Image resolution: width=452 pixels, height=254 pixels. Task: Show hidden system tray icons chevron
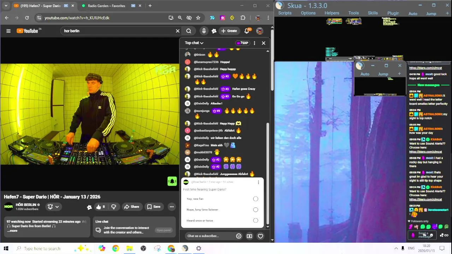[396, 248]
